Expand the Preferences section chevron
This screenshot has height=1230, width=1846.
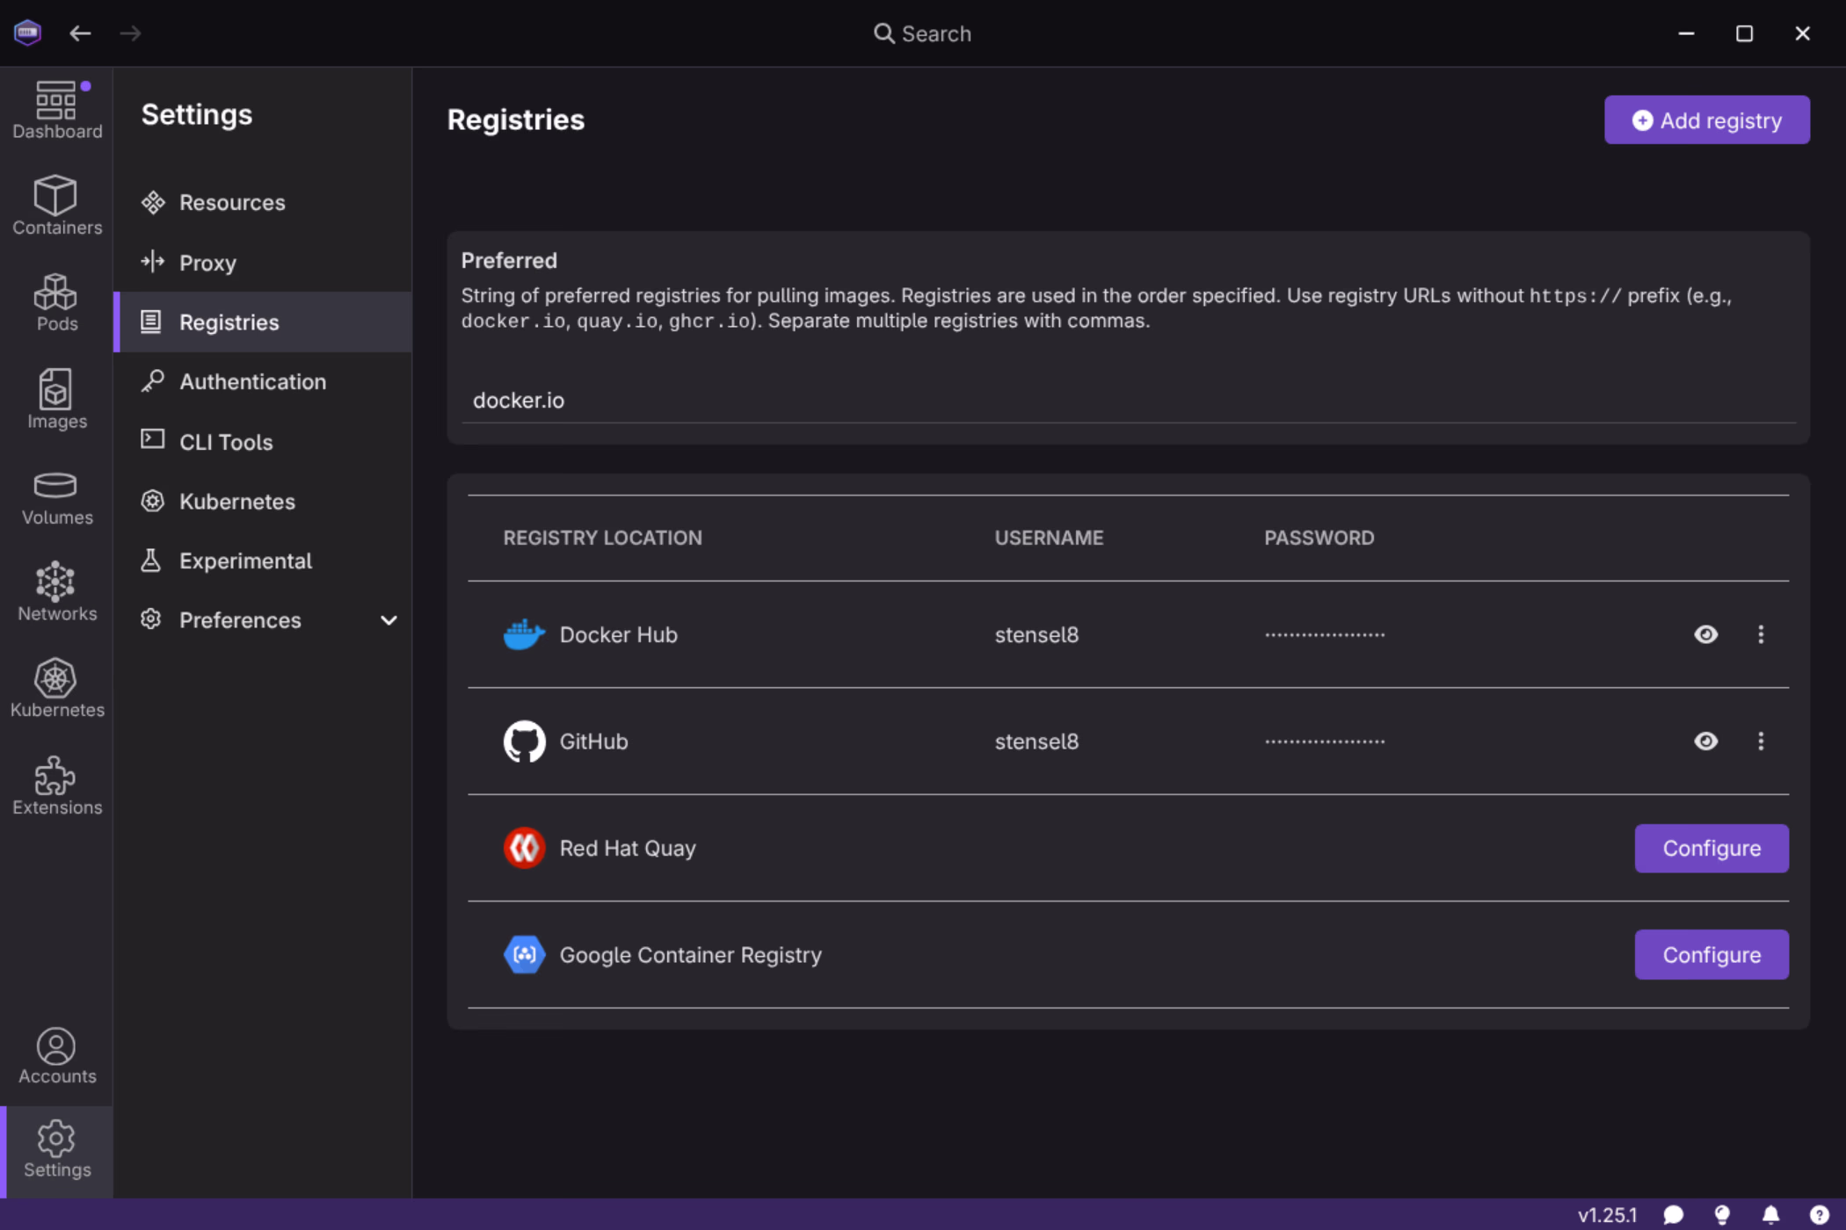pyautogui.click(x=389, y=620)
